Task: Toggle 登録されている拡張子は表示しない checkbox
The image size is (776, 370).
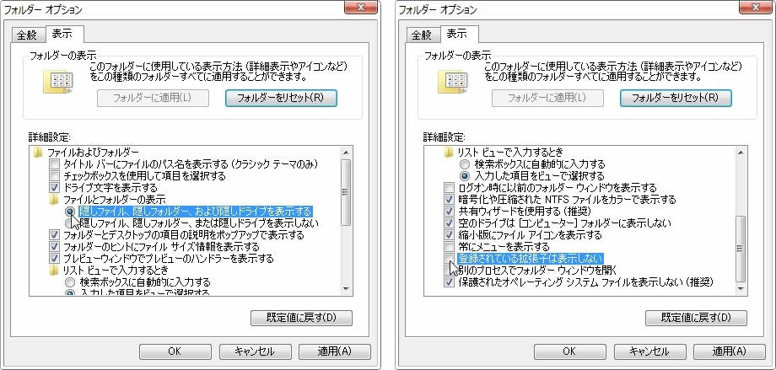Action: pyautogui.click(x=450, y=258)
